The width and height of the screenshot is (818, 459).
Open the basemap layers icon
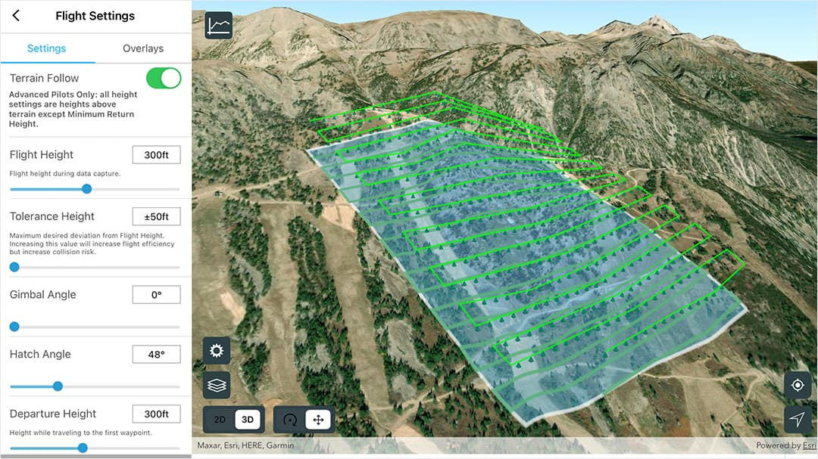[216, 385]
